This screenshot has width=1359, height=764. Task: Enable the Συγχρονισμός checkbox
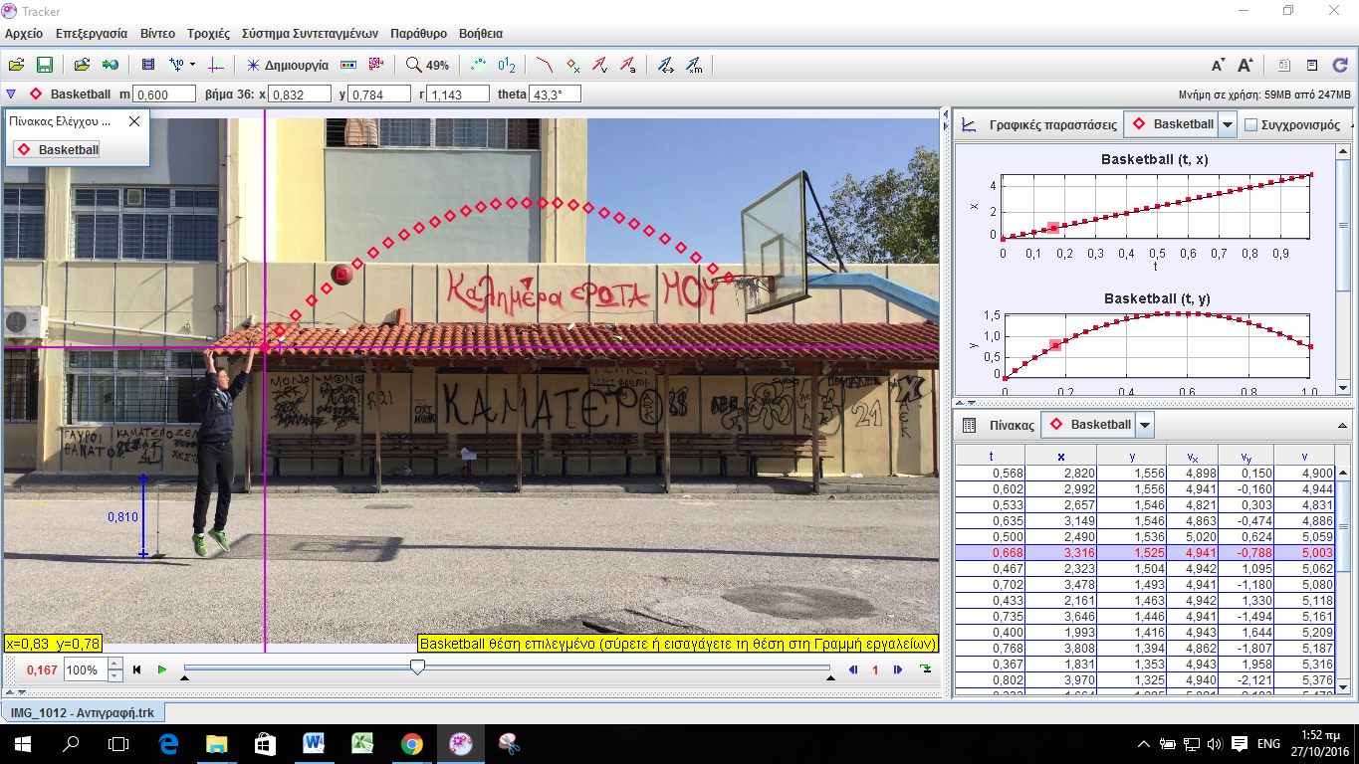point(1251,125)
